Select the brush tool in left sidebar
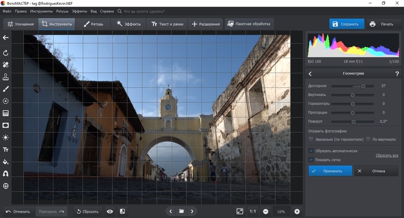Viewport: 404px width, 218px height. (x=6, y=89)
